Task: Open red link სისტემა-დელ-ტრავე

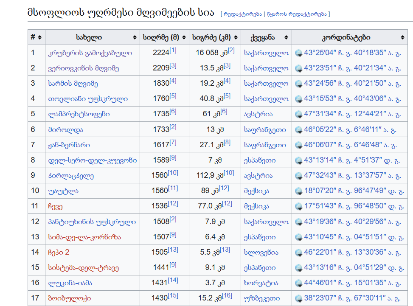Action: 83,268
